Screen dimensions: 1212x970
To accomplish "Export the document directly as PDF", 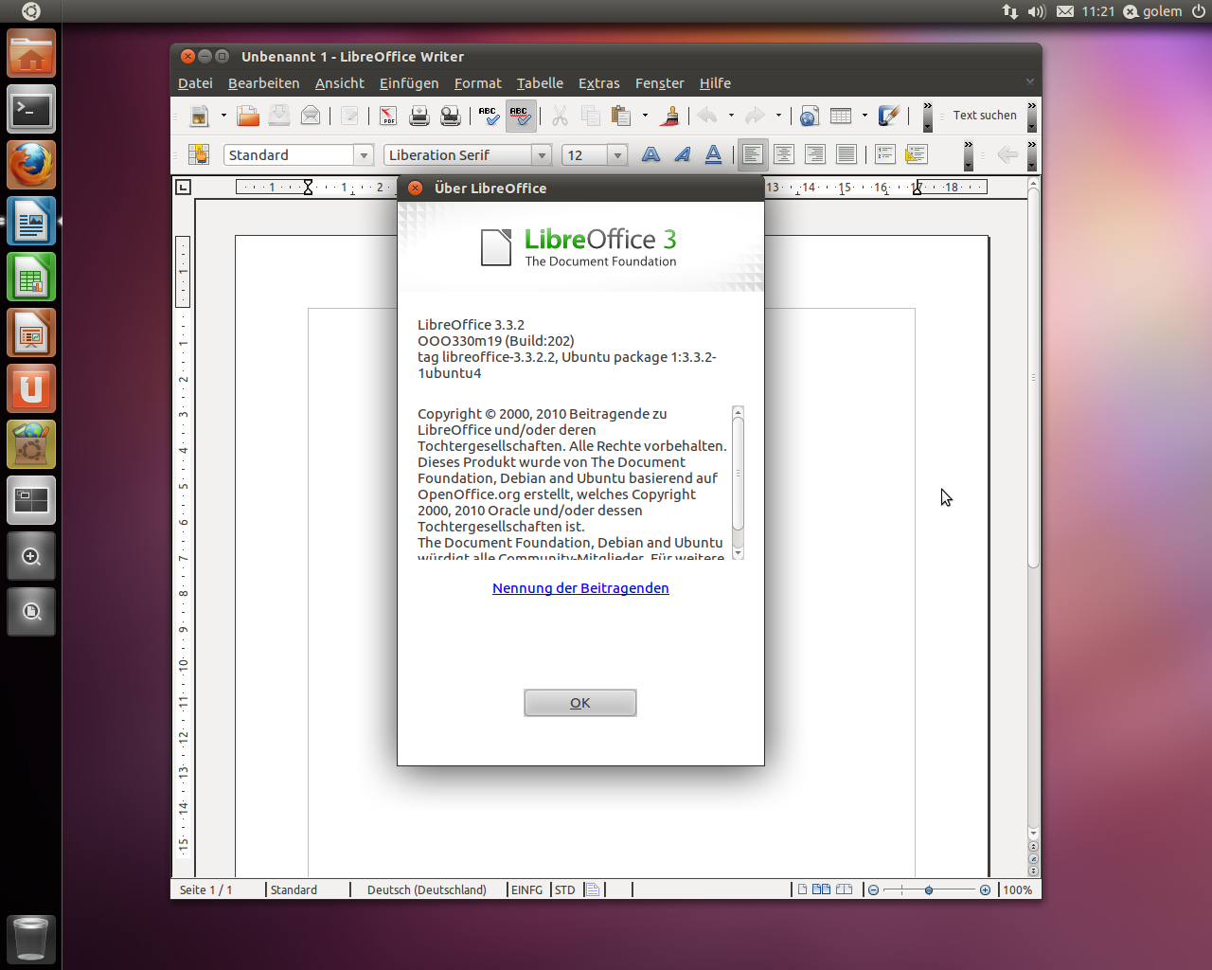I will 387,115.
